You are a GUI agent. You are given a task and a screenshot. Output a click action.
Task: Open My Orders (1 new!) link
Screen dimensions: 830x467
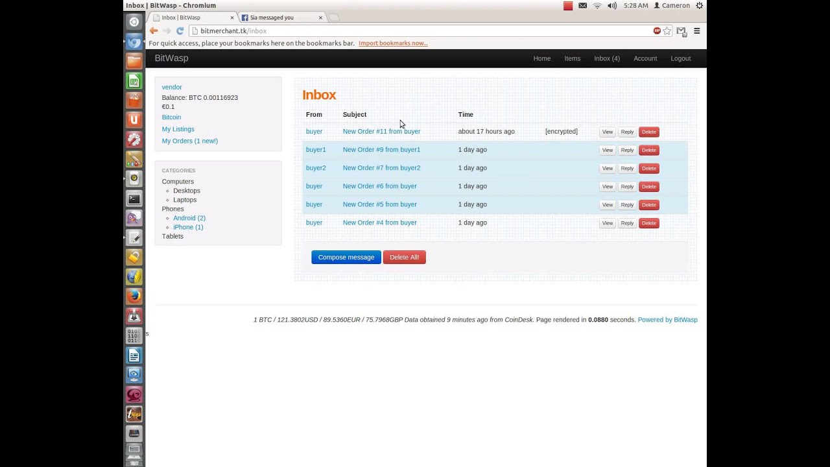pyautogui.click(x=190, y=141)
